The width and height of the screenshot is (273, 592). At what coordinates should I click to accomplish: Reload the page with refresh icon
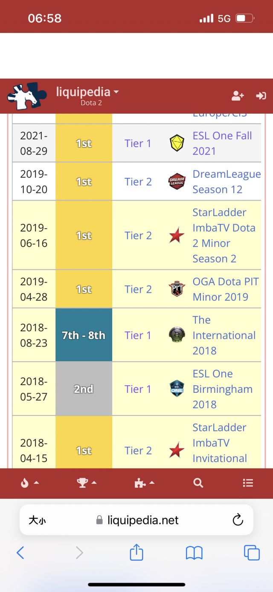coord(238,520)
